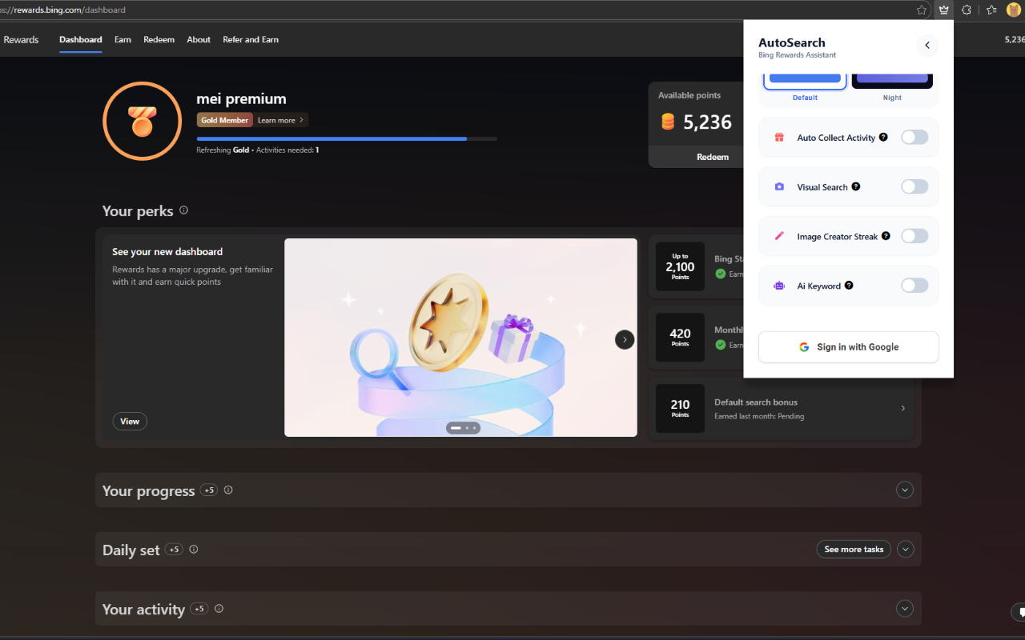Image resolution: width=1025 pixels, height=640 pixels.
Task: Click the bookmark star in address bar
Action: [922, 10]
